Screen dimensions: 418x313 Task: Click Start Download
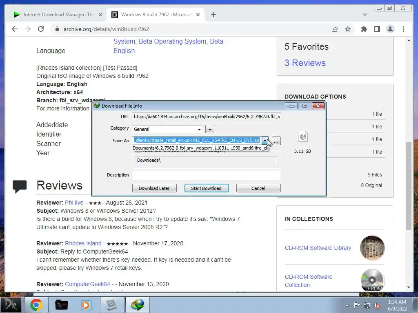click(206, 188)
